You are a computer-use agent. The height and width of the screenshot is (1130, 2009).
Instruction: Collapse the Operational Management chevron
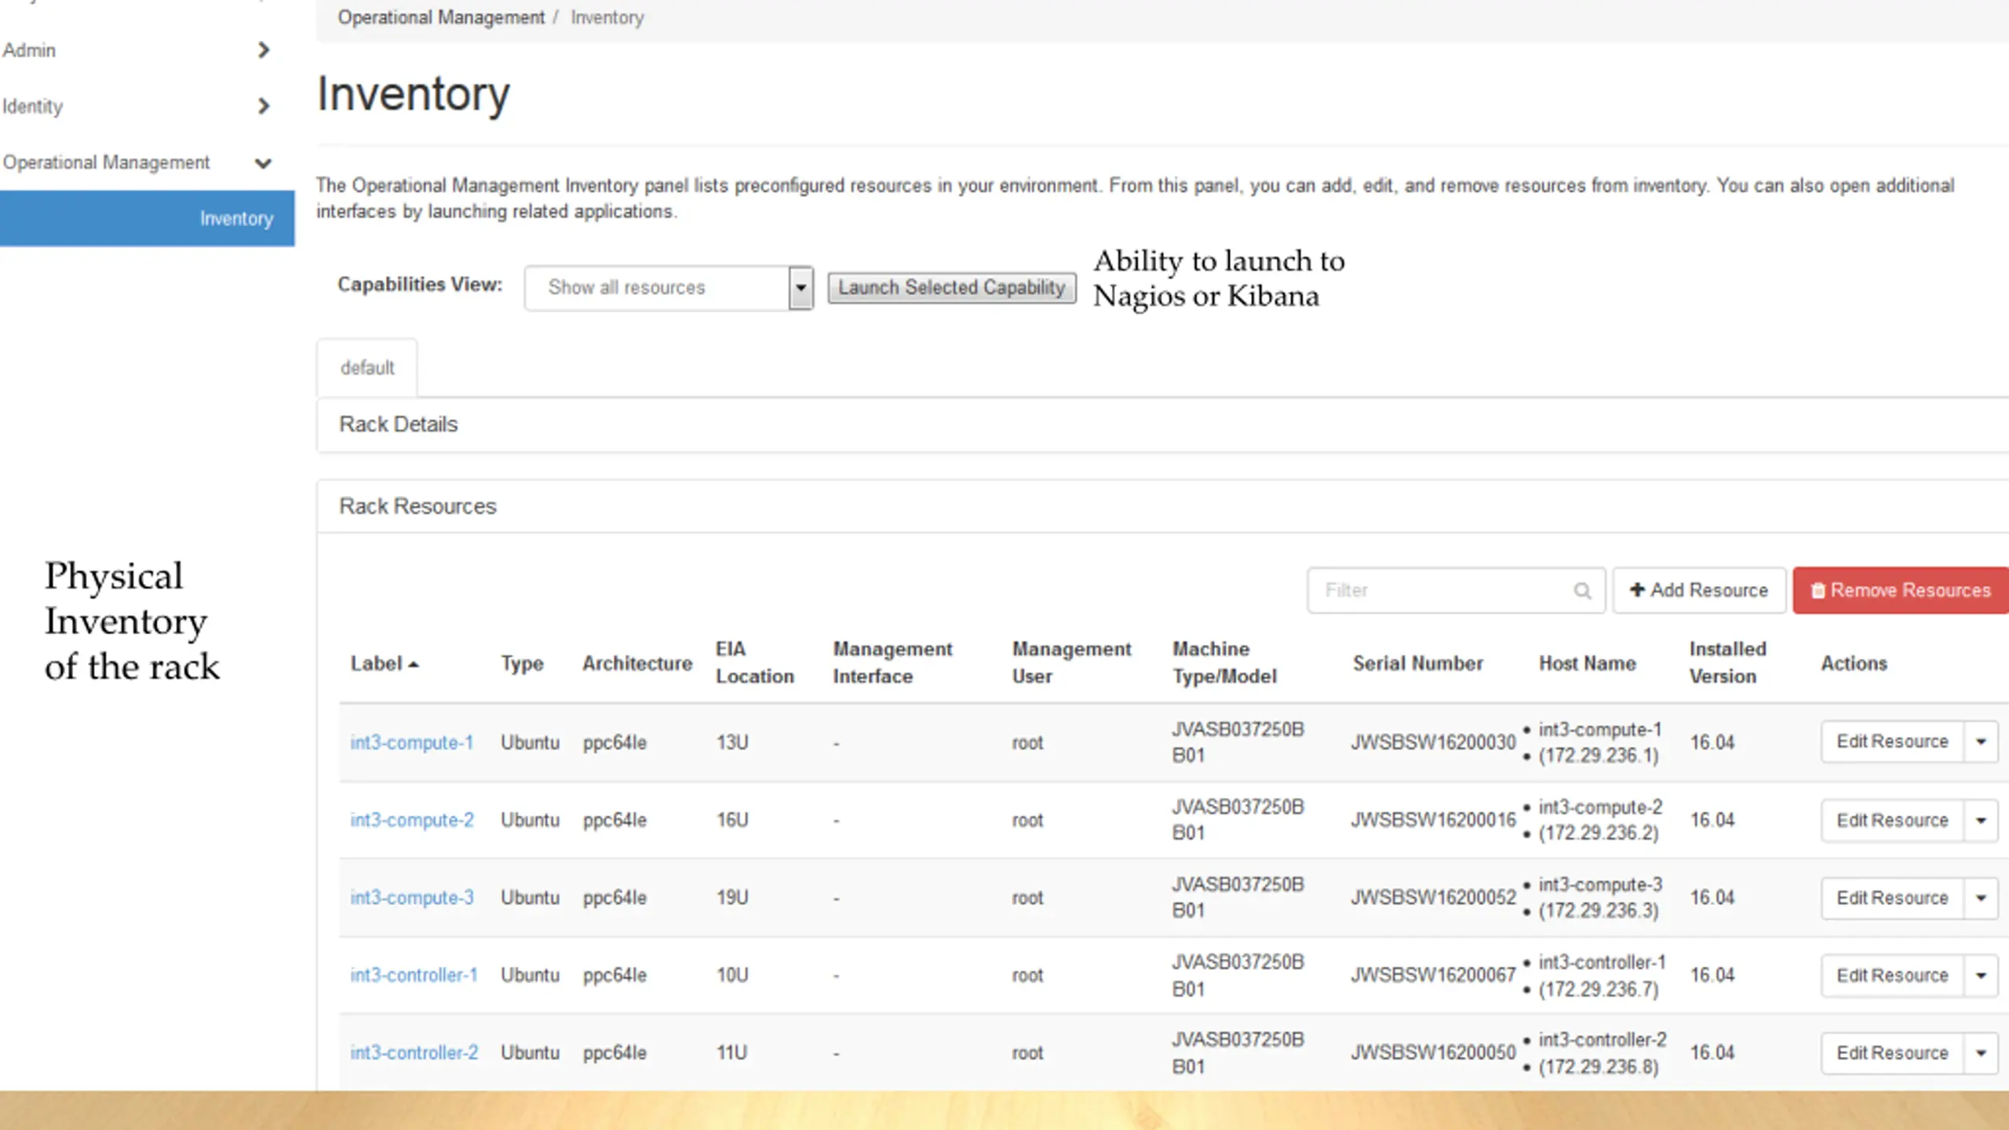click(x=263, y=163)
